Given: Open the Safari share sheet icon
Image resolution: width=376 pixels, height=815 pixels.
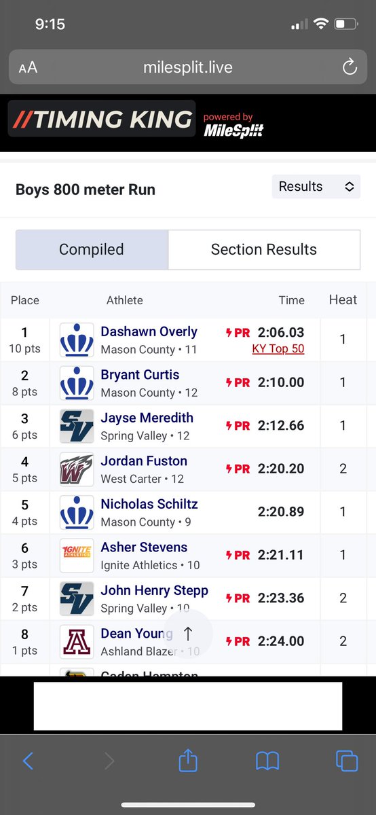Looking at the screenshot, I should [187, 760].
